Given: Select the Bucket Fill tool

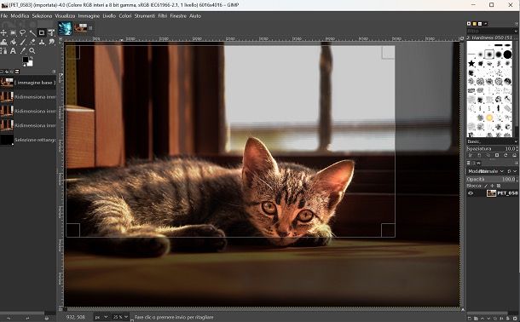Looking at the screenshot, I should click(13, 42).
